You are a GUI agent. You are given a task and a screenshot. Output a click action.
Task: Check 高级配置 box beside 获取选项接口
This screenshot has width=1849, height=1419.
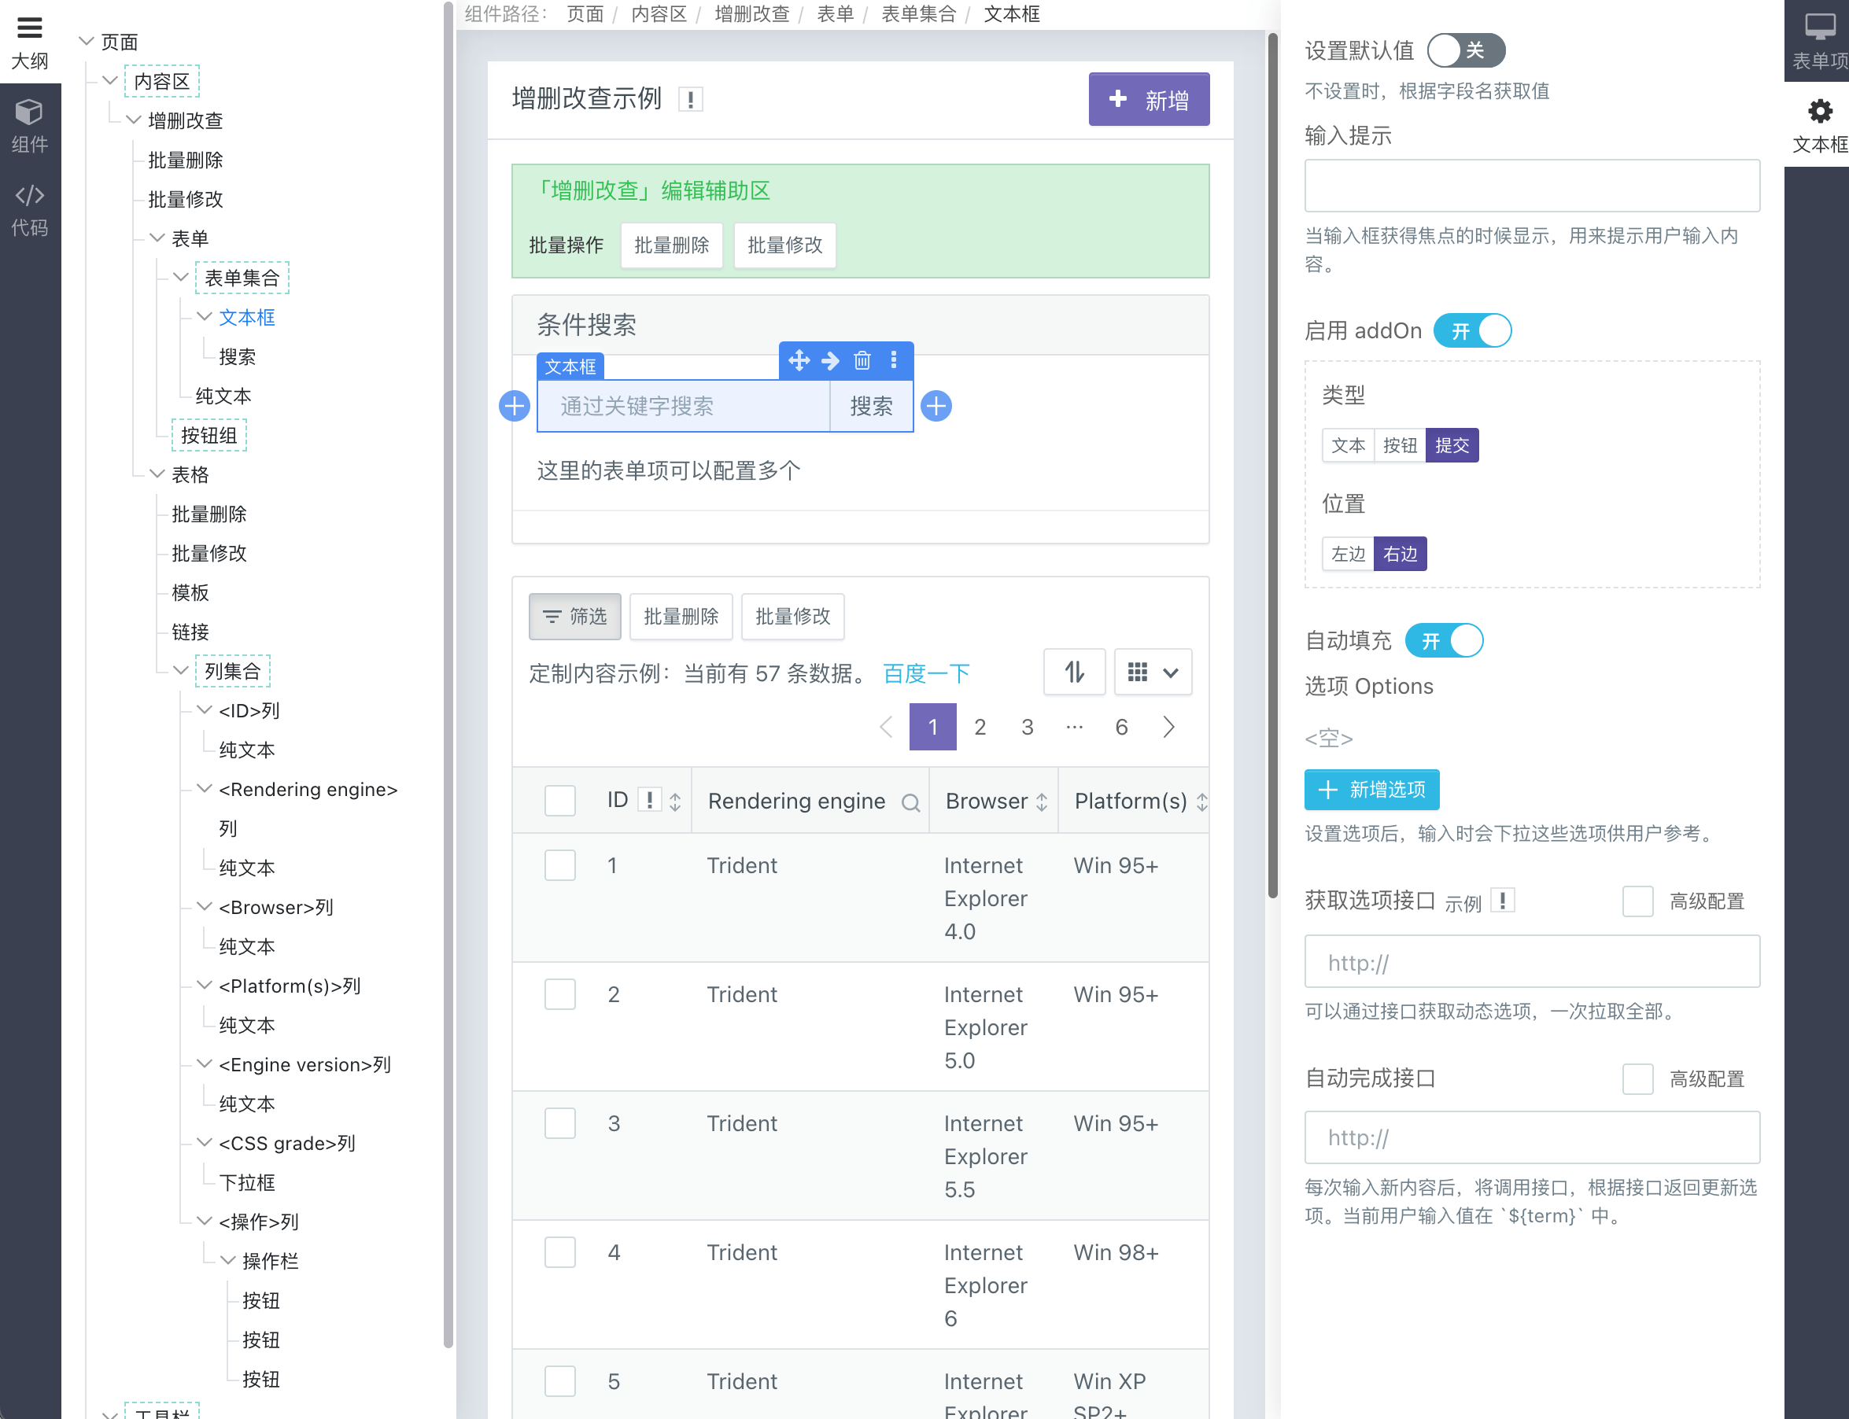coord(1637,902)
